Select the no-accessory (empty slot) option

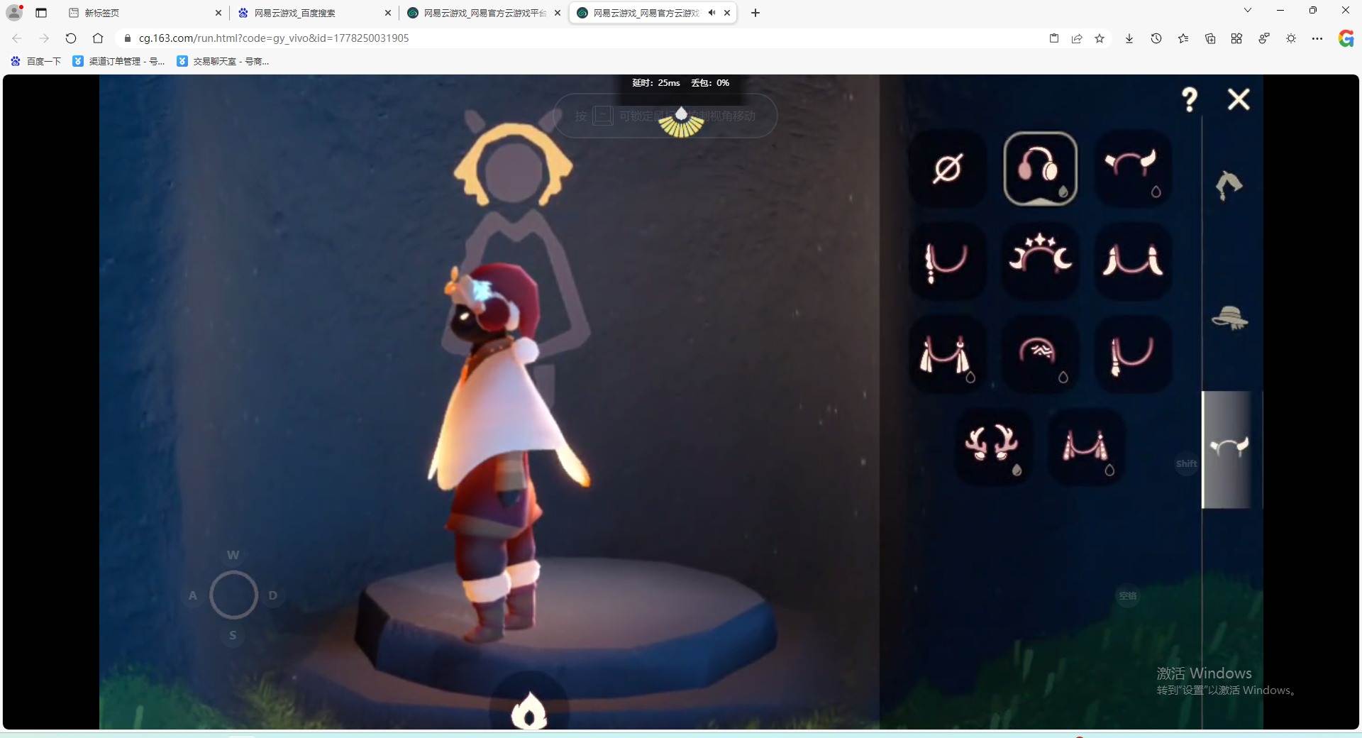coord(948,169)
